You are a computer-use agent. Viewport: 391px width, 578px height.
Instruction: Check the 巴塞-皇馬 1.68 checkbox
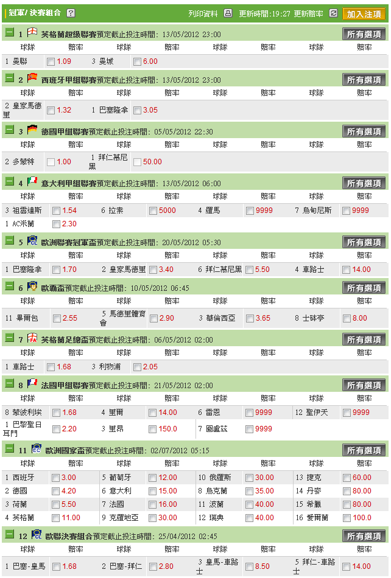point(56,566)
